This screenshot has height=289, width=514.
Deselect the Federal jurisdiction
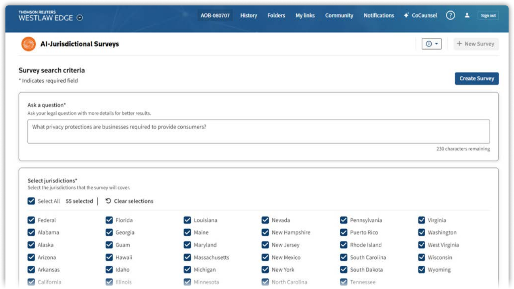31,220
